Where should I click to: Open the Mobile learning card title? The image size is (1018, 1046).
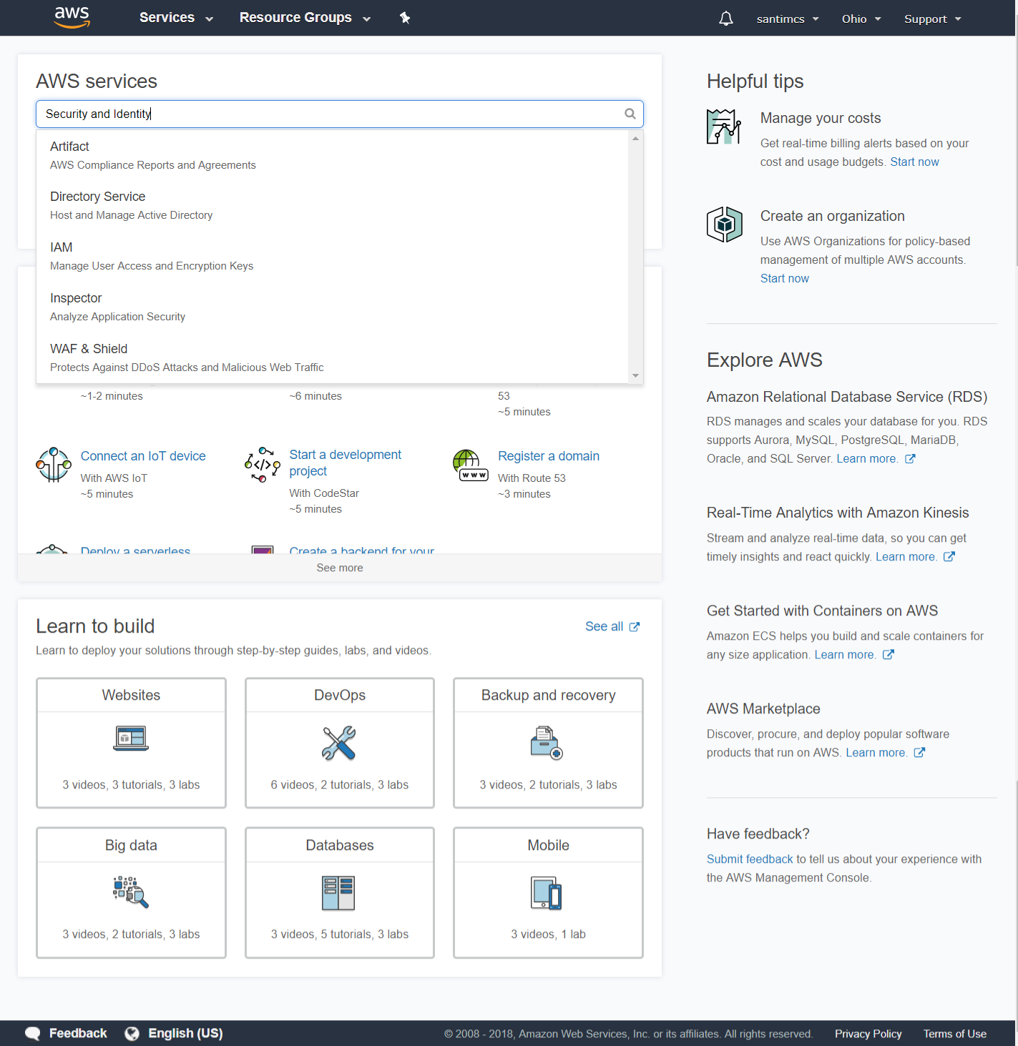pyautogui.click(x=549, y=845)
